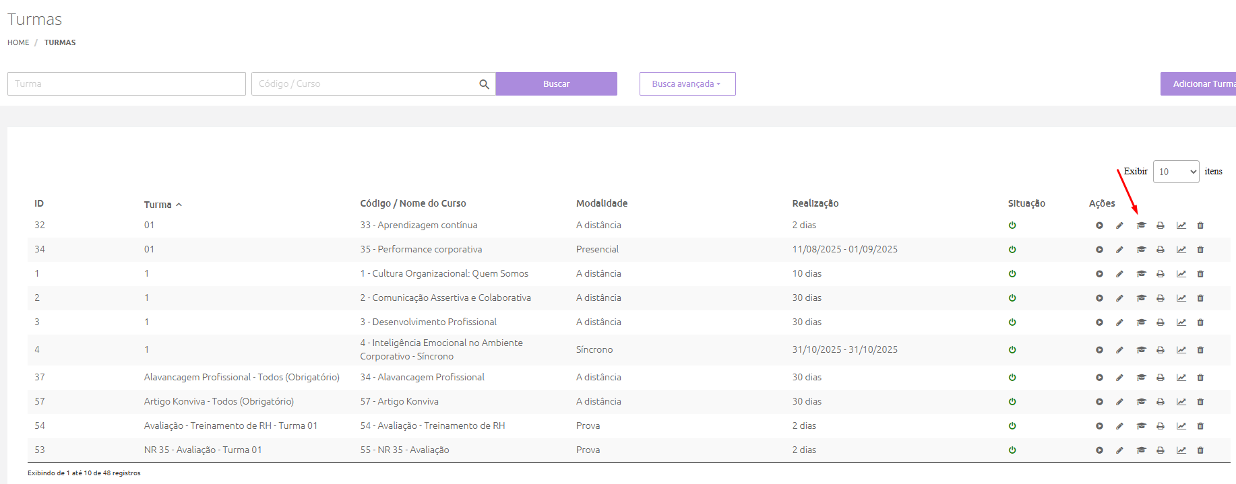Focus the Turma search input field
Image resolution: width=1236 pixels, height=484 pixels.
[x=127, y=84]
